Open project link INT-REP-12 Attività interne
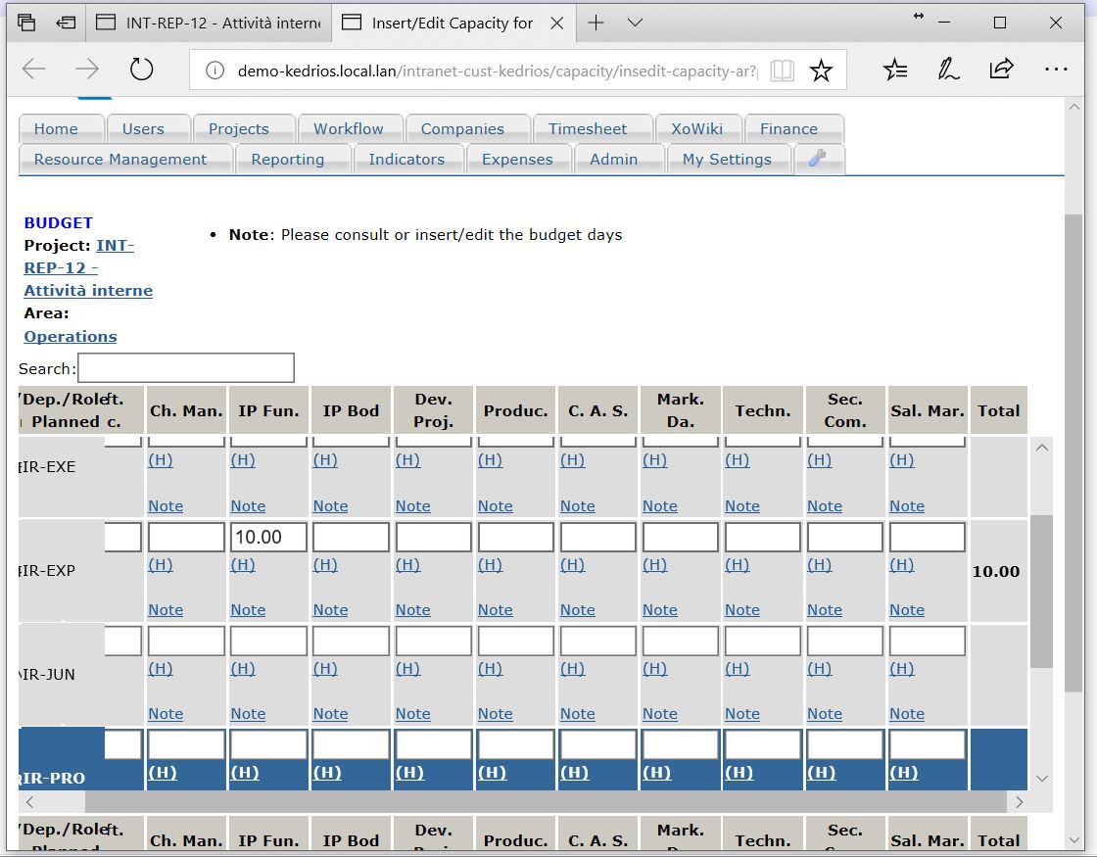Image resolution: width=1097 pixels, height=857 pixels. click(x=88, y=268)
